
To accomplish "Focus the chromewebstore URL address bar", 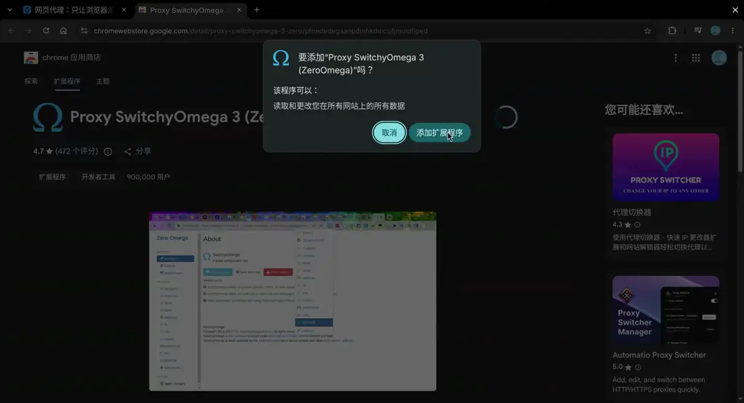I will point(260,31).
